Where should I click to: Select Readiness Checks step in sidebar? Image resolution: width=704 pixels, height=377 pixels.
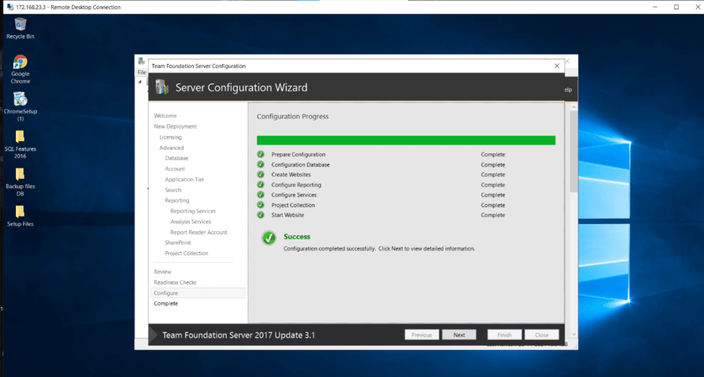click(175, 282)
